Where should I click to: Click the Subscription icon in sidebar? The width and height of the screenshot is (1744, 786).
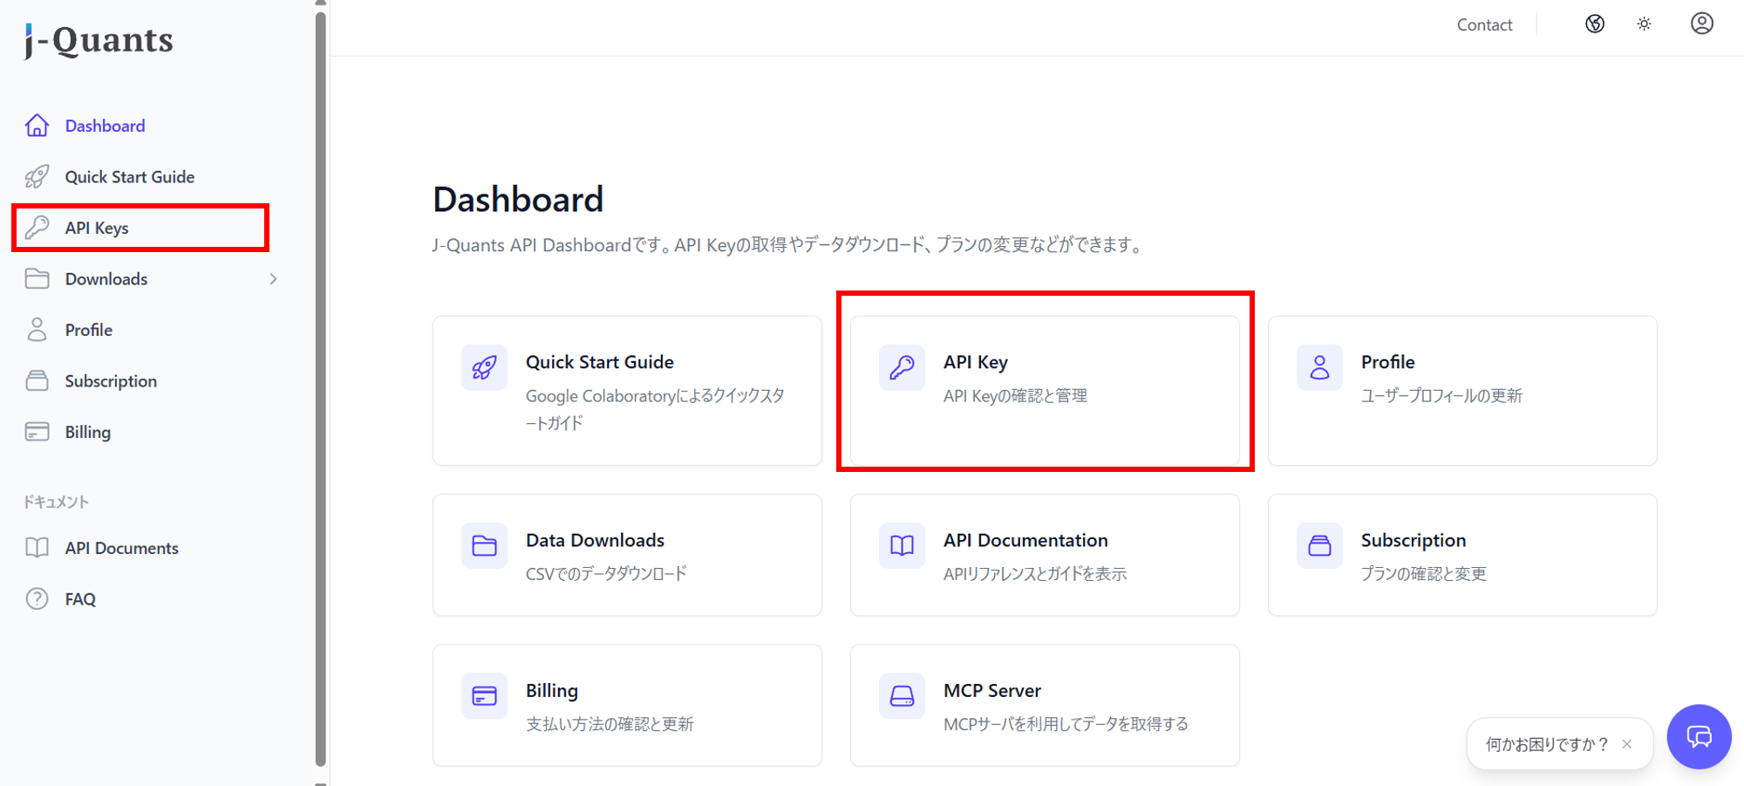coord(37,381)
